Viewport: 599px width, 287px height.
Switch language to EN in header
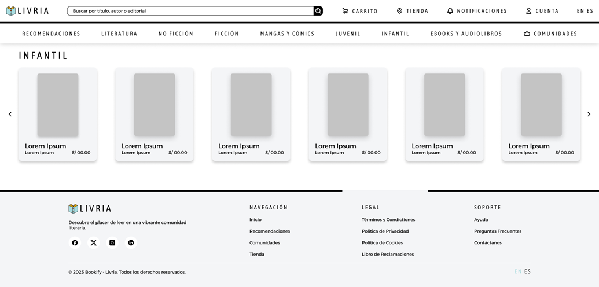580,11
